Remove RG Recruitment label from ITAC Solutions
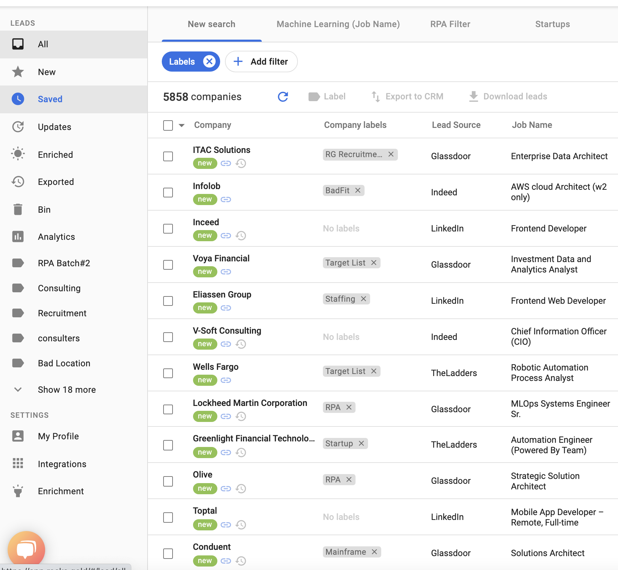Screen dimensions: 618x570 point(391,154)
